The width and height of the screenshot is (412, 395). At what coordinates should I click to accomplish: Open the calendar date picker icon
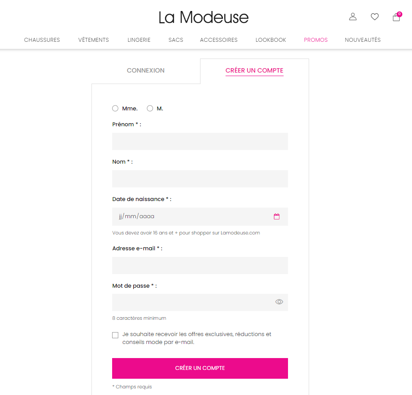tap(277, 216)
